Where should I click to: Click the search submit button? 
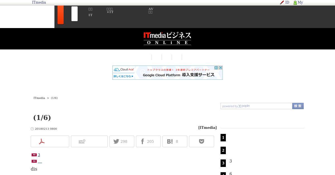coord(298,106)
